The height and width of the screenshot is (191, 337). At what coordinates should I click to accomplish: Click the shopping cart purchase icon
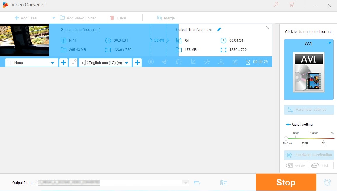(x=291, y=4)
